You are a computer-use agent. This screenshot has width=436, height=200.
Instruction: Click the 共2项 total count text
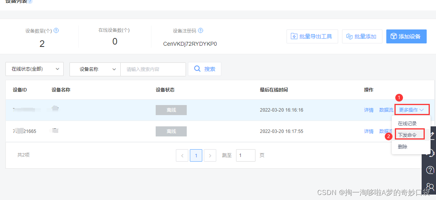[23, 155]
